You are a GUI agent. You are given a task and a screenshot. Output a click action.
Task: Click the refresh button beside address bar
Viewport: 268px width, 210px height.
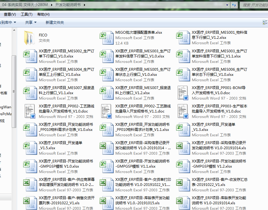coord(234,5)
